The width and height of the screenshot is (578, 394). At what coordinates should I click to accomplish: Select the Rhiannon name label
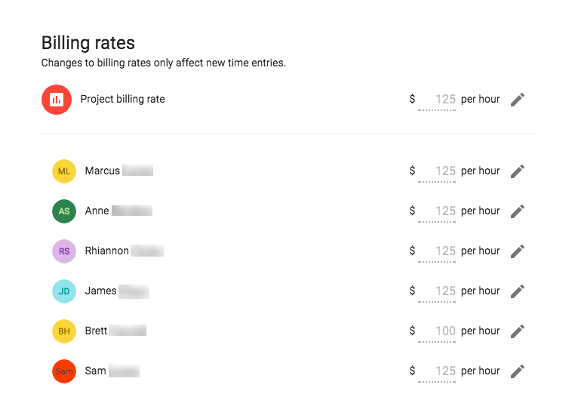(x=107, y=251)
